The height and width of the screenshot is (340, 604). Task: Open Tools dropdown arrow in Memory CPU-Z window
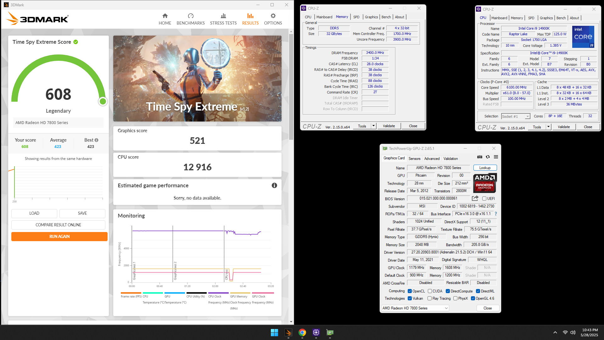pyautogui.click(x=373, y=126)
